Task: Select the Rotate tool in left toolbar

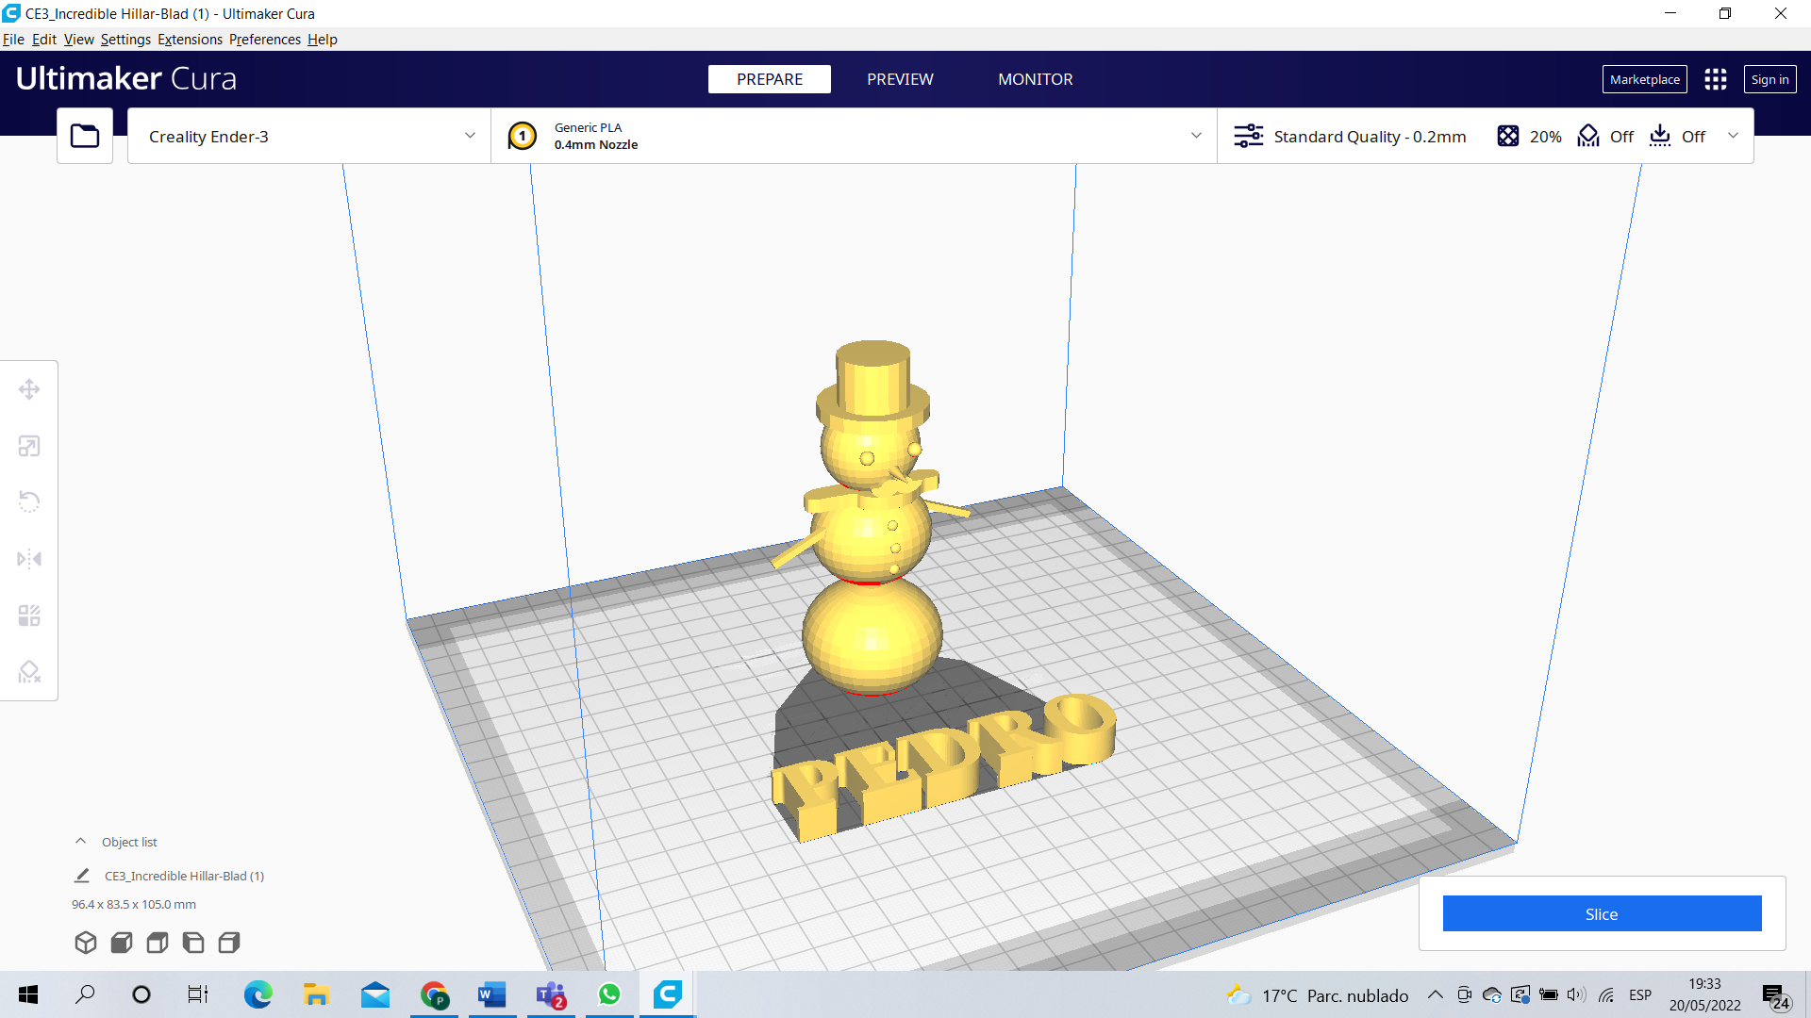Action: click(x=29, y=501)
